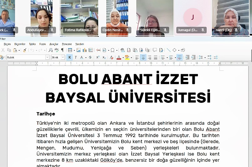Increase paragraph spacing
The width and height of the screenshot is (252, 167).
209,57
